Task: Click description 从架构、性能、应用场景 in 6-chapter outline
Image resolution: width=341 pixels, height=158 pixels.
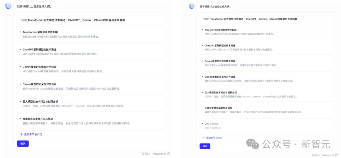Action: point(74,106)
